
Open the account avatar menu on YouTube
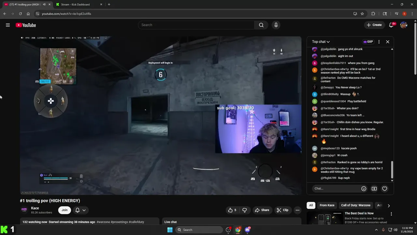(x=404, y=25)
